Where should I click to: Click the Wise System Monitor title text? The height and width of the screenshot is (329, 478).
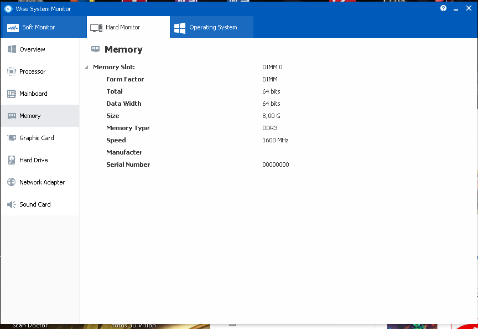coord(43,9)
